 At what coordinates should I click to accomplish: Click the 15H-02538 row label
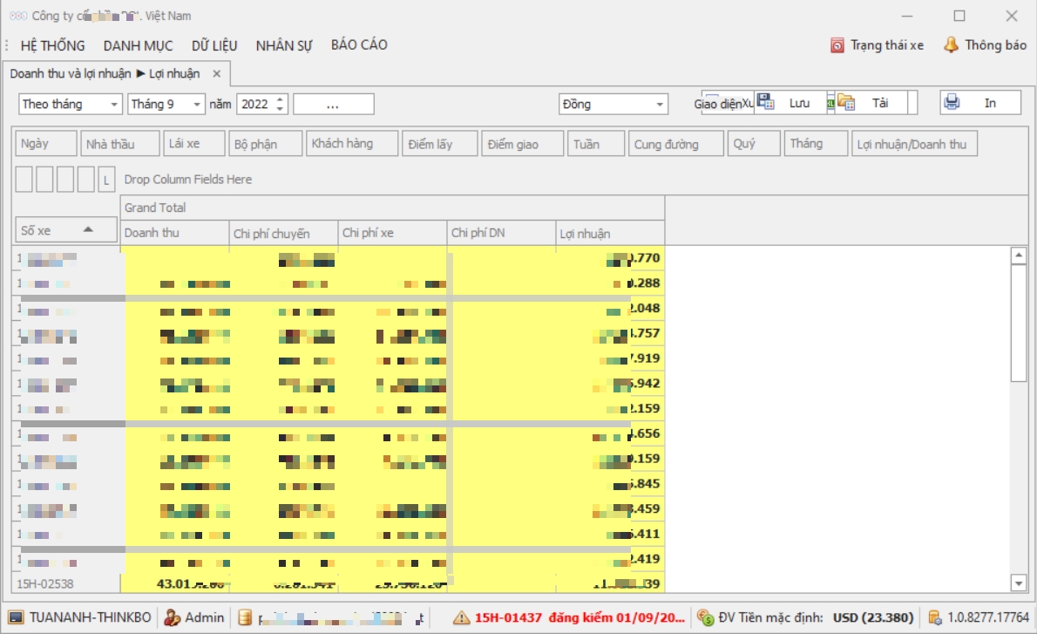[45, 583]
